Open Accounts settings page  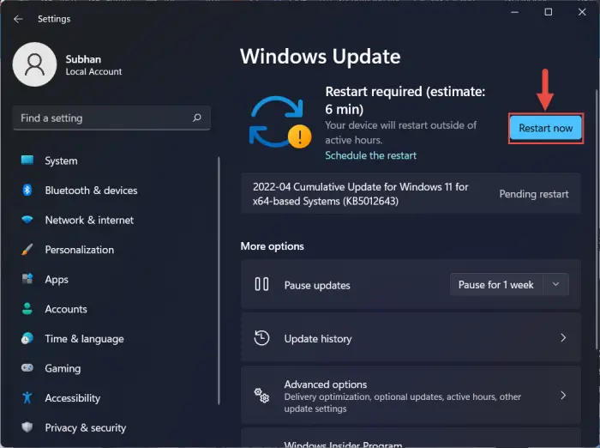coord(66,309)
